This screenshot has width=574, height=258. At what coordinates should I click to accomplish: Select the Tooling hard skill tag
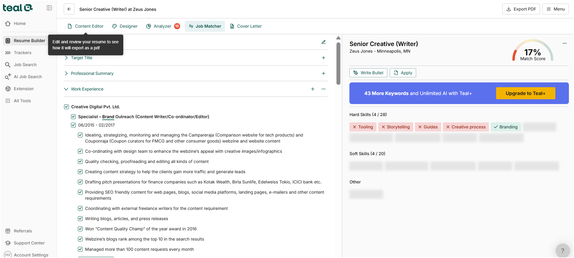[x=363, y=127]
